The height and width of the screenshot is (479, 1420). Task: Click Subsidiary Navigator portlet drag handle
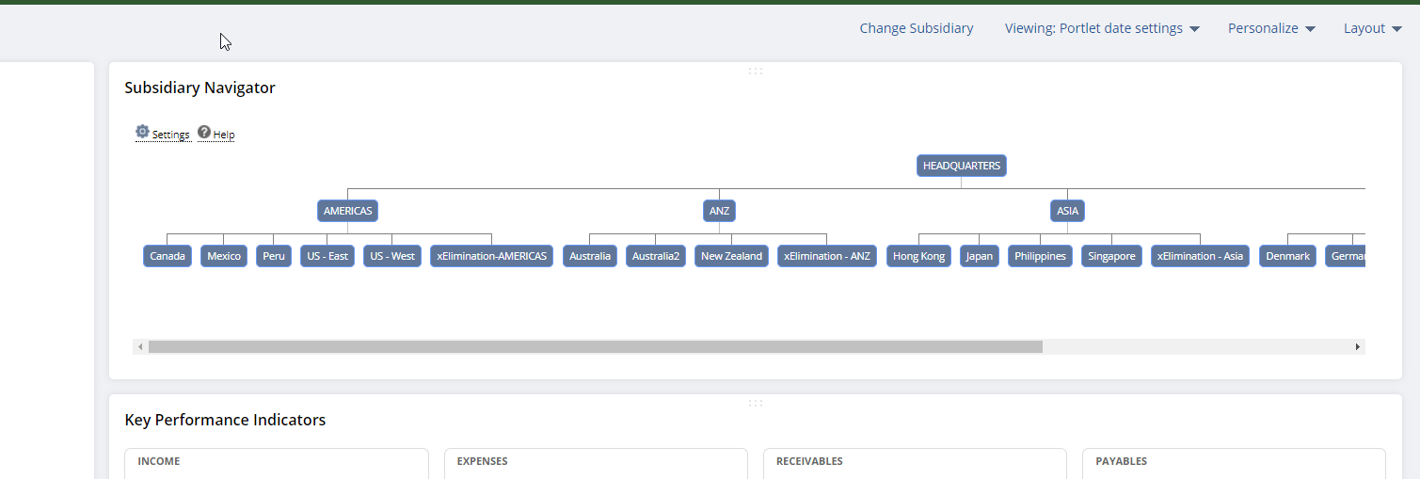(x=755, y=71)
